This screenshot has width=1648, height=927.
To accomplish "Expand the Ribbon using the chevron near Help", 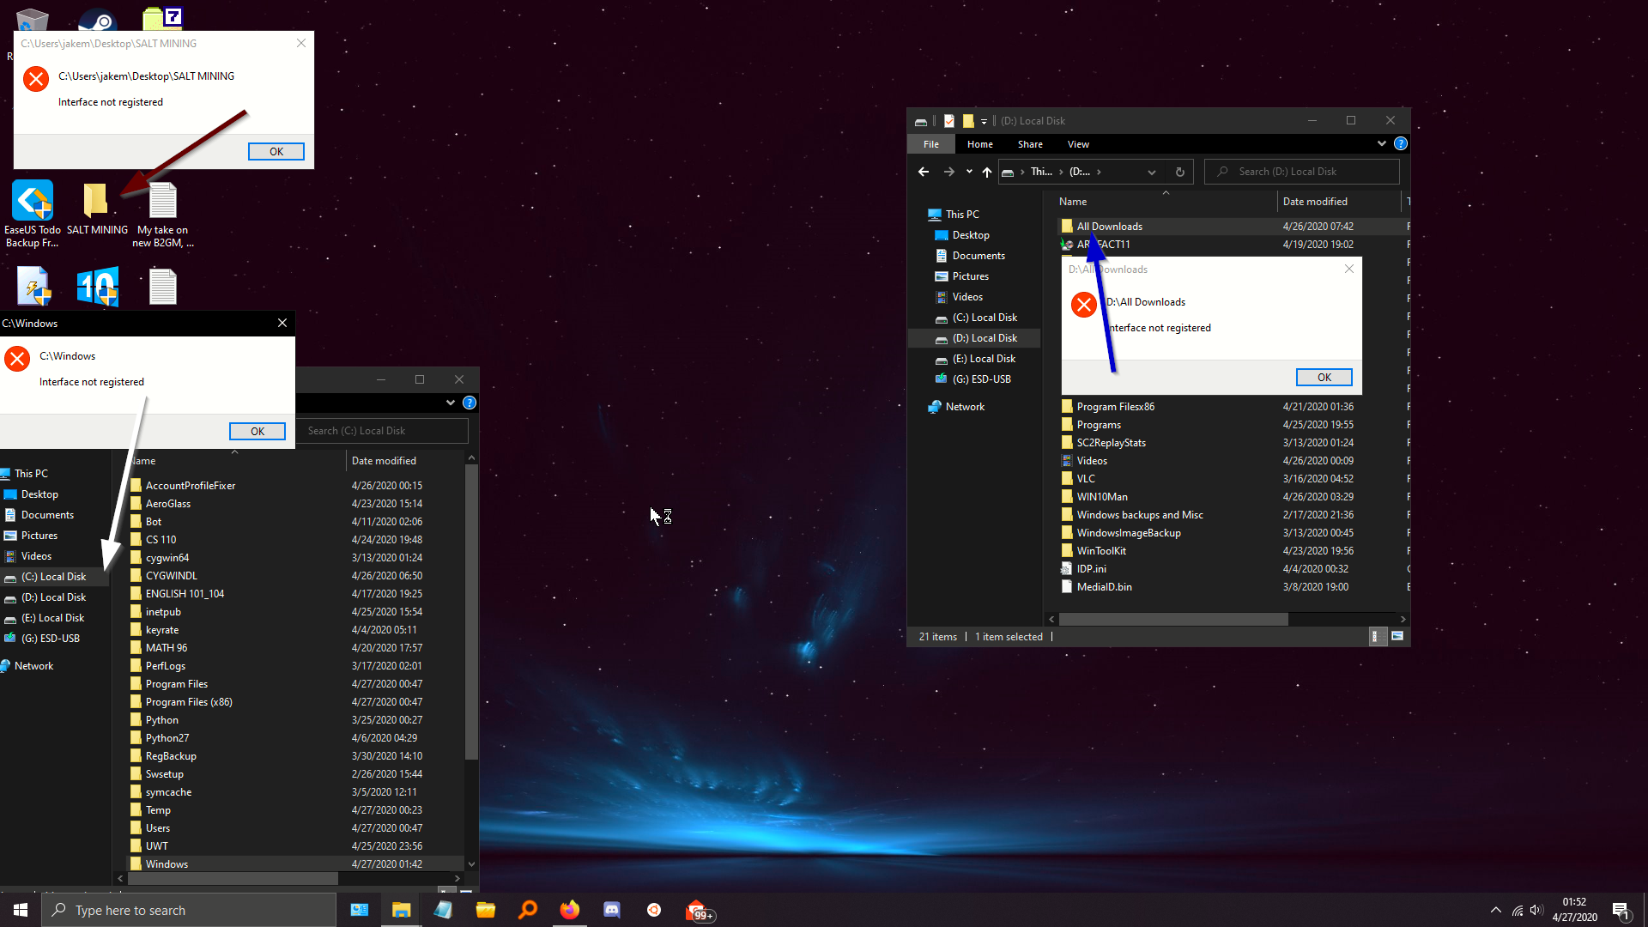I will [1381, 143].
